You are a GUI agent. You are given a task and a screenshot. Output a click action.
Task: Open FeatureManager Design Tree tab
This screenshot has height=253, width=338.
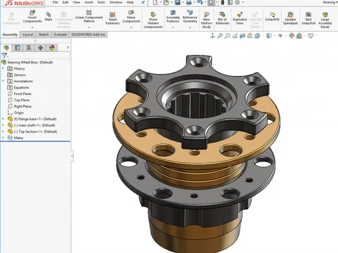point(6,48)
